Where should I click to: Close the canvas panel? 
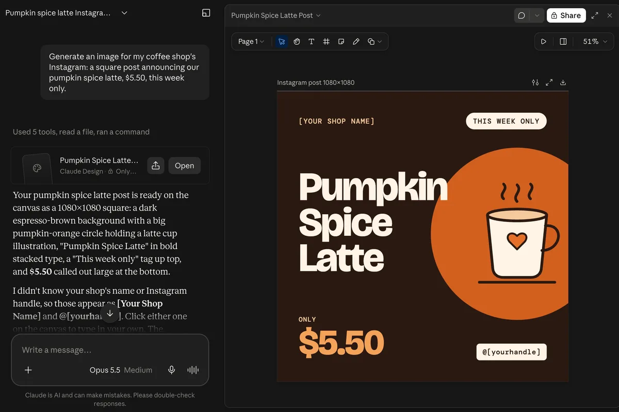(x=610, y=15)
